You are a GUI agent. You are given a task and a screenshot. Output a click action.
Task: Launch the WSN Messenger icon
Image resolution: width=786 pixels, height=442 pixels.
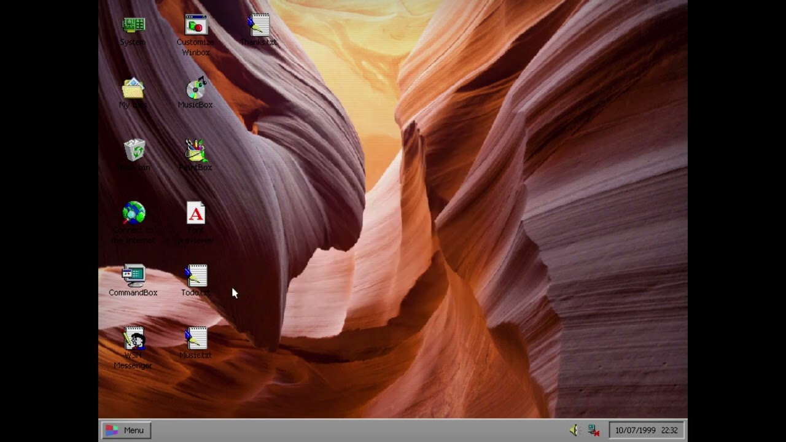134,338
